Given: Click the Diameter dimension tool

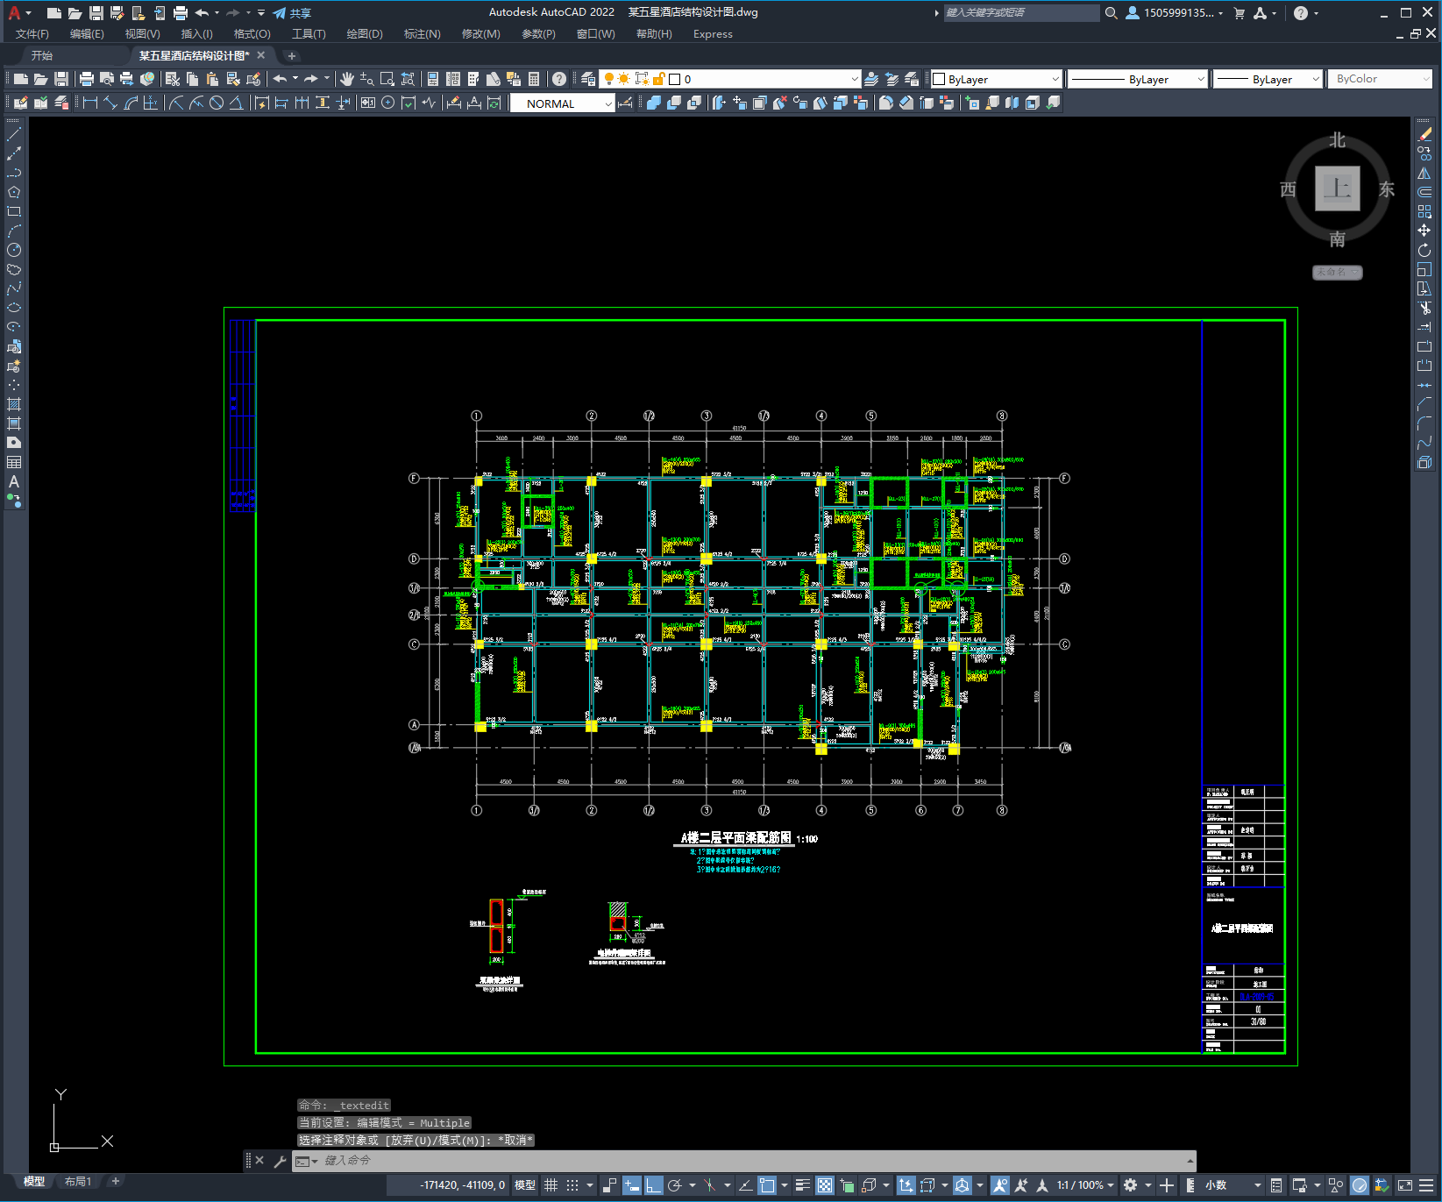Looking at the screenshot, I should pyautogui.click(x=217, y=103).
